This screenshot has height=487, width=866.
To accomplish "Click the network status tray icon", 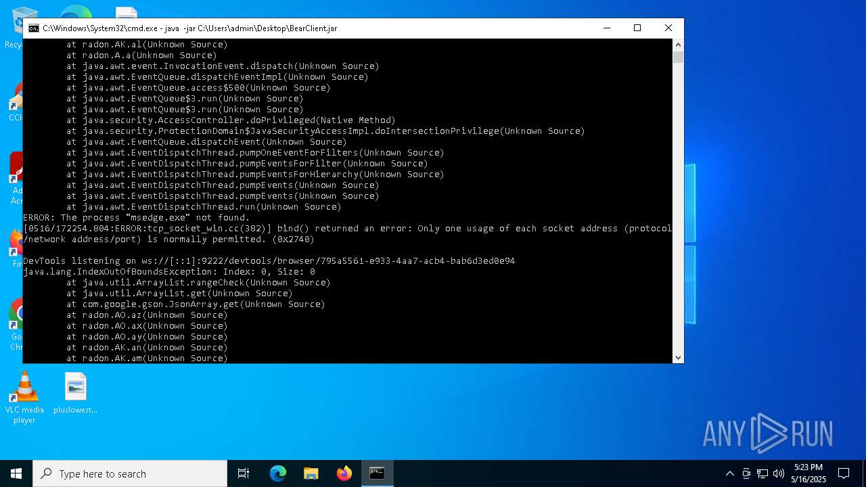I will (762, 473).
